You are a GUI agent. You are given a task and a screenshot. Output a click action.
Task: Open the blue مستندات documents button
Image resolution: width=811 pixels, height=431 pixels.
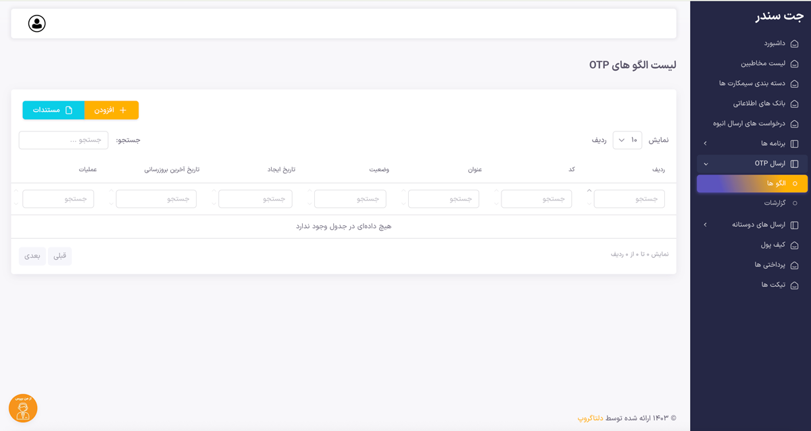53,110
